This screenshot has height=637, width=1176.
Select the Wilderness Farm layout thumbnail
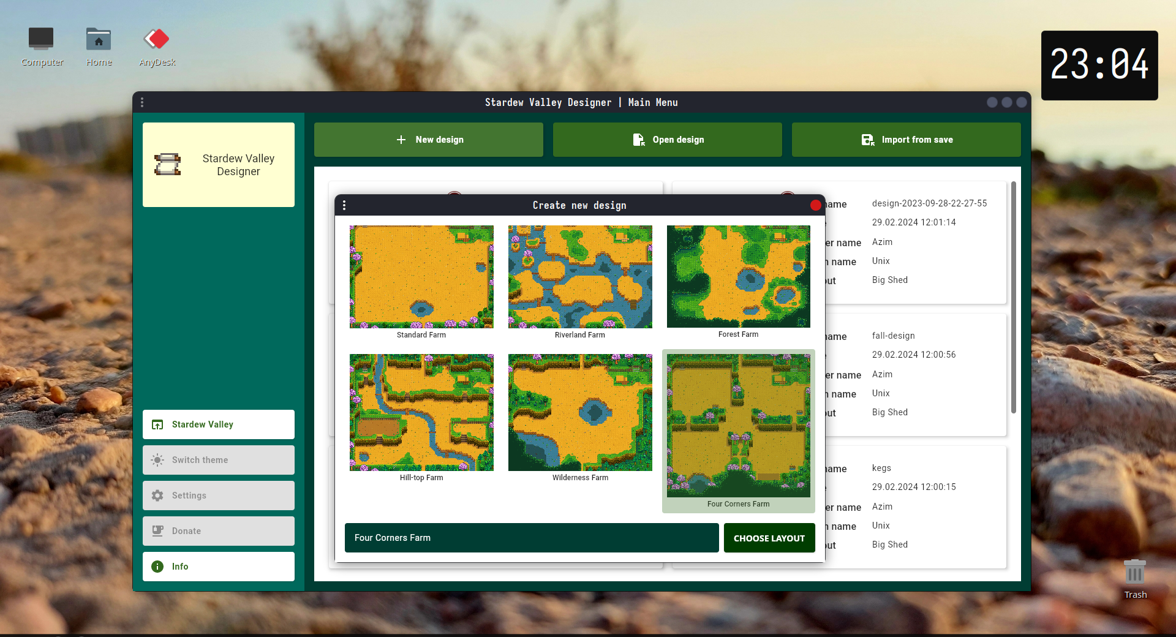click(580, 412)
